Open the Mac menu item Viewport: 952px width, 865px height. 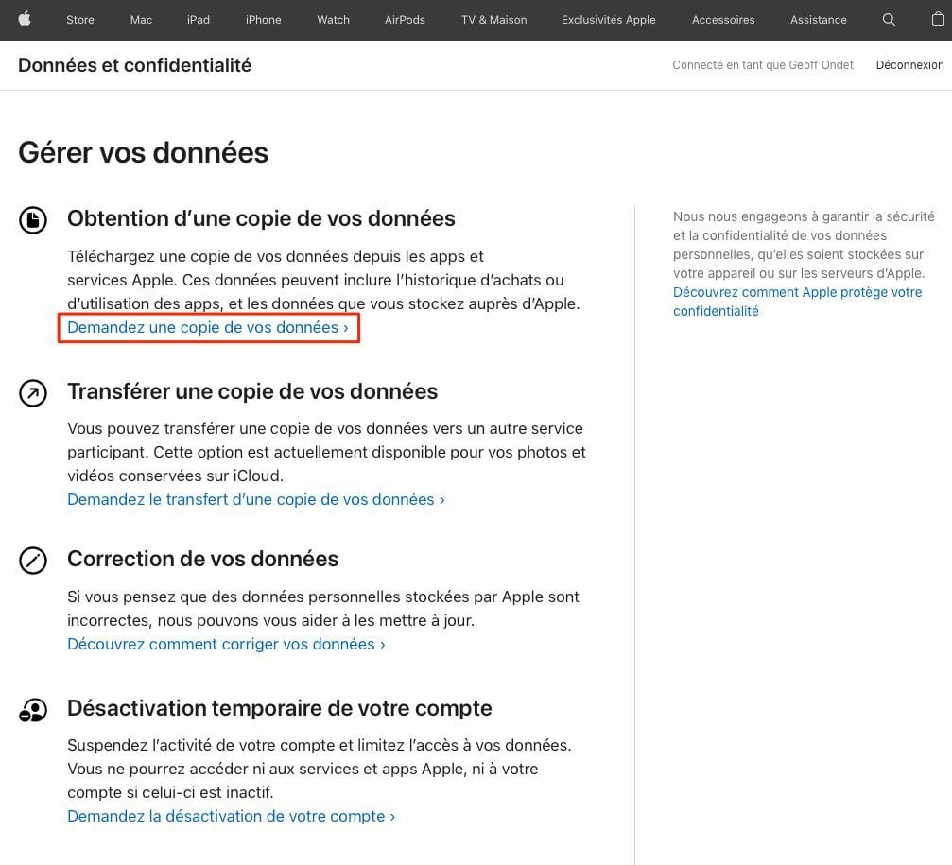[x=141, y=20]
